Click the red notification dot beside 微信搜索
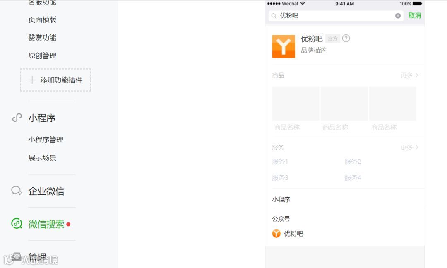 (x=68, y=225)
